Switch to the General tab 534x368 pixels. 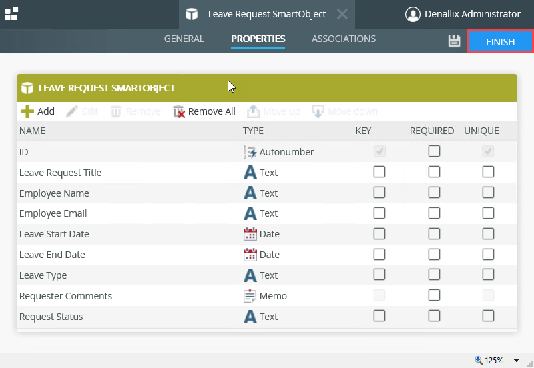[184, 39]
